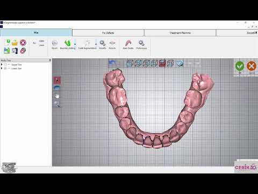The width and height of the screenshot is (258, 194).
Task: Click the small Lower button in ribbon
Action: (41, 45)
